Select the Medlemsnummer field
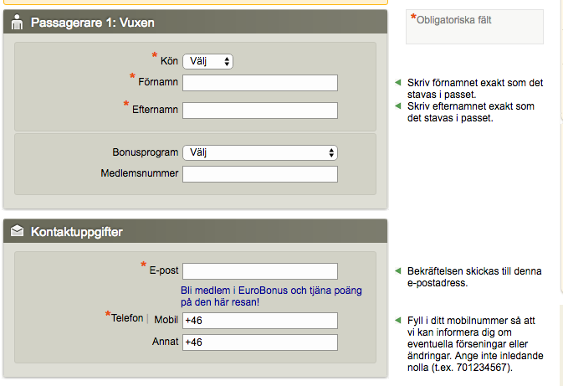The height and width of the screenshot is (386, 563). (x=259, y=174)
